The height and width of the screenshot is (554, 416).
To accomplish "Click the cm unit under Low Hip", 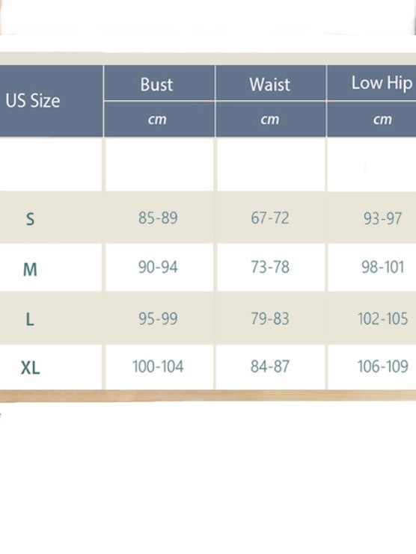I will tap(382, 120).
